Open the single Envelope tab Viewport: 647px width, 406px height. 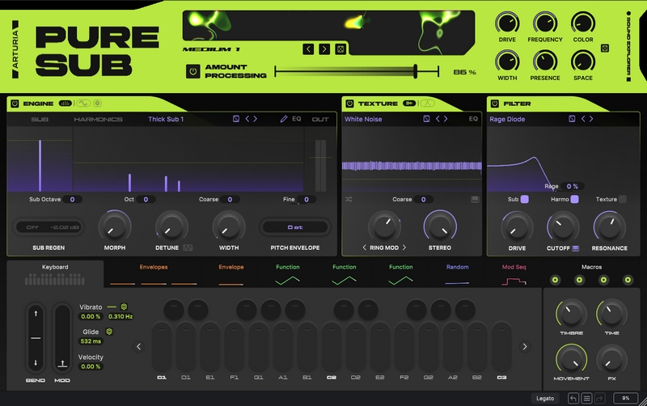231,274
